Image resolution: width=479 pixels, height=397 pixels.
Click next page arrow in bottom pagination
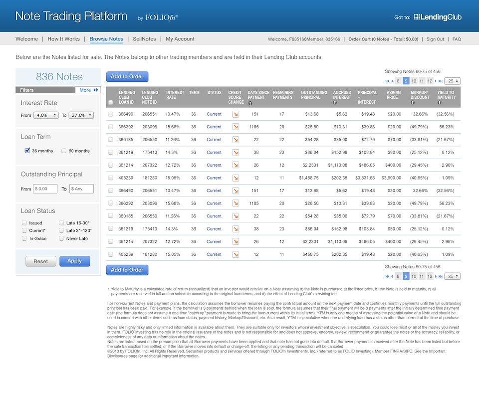[x=436, y=276]
